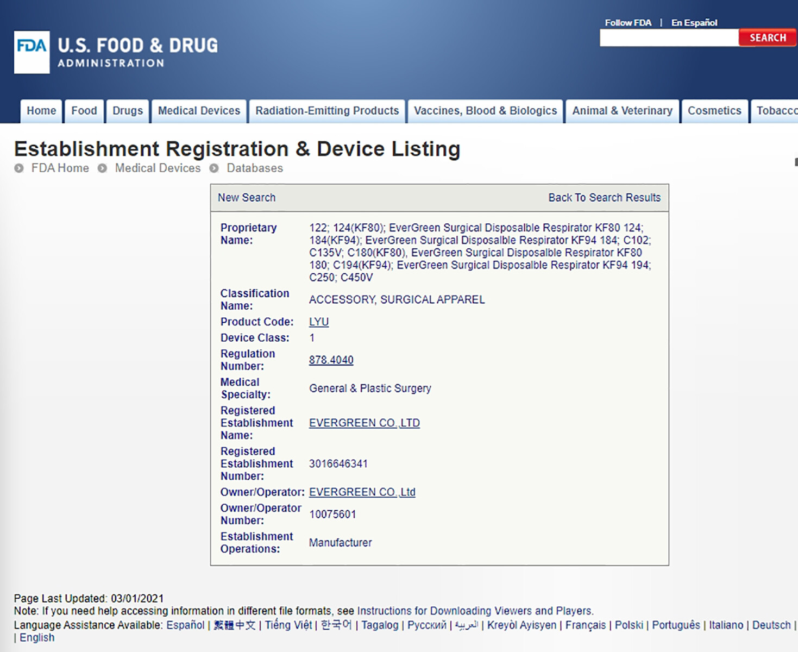Click the General & Plastic Surgery value

tap(370, 388)
